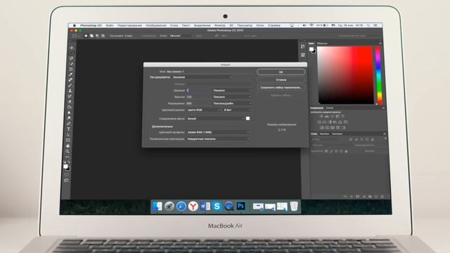This screenshot has height=253, width=450.
Task: Click Сохранить набор параметров button
Action: pyautogui.click(x=281, y=87)
